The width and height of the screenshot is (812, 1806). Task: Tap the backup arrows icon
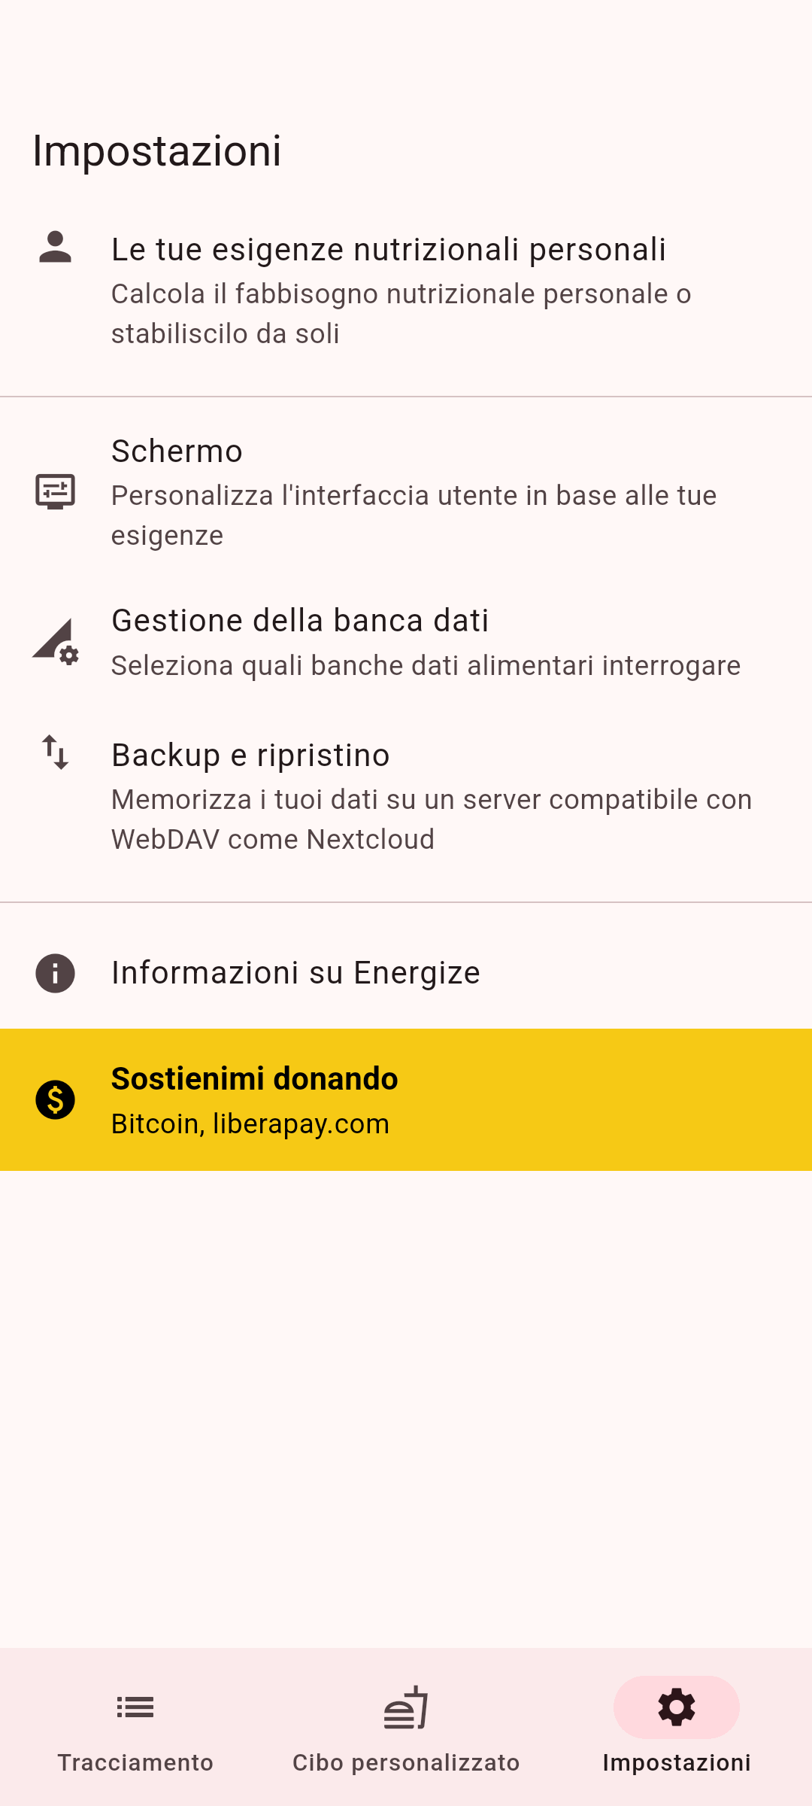coord(55,752)
